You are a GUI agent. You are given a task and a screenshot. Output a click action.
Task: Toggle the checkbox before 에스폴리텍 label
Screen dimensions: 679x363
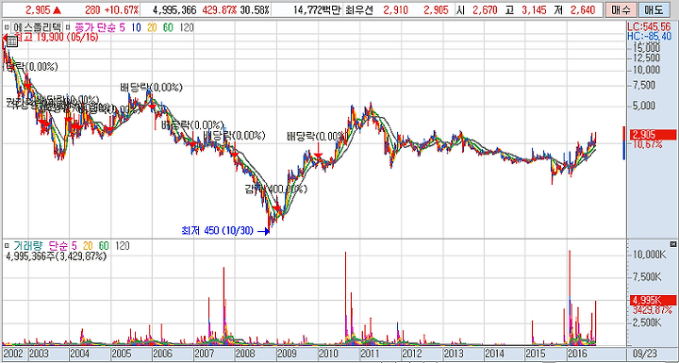point(6,27)
